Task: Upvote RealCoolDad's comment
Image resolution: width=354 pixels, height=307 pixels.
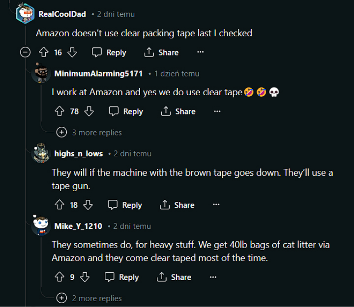Action: 43,53
